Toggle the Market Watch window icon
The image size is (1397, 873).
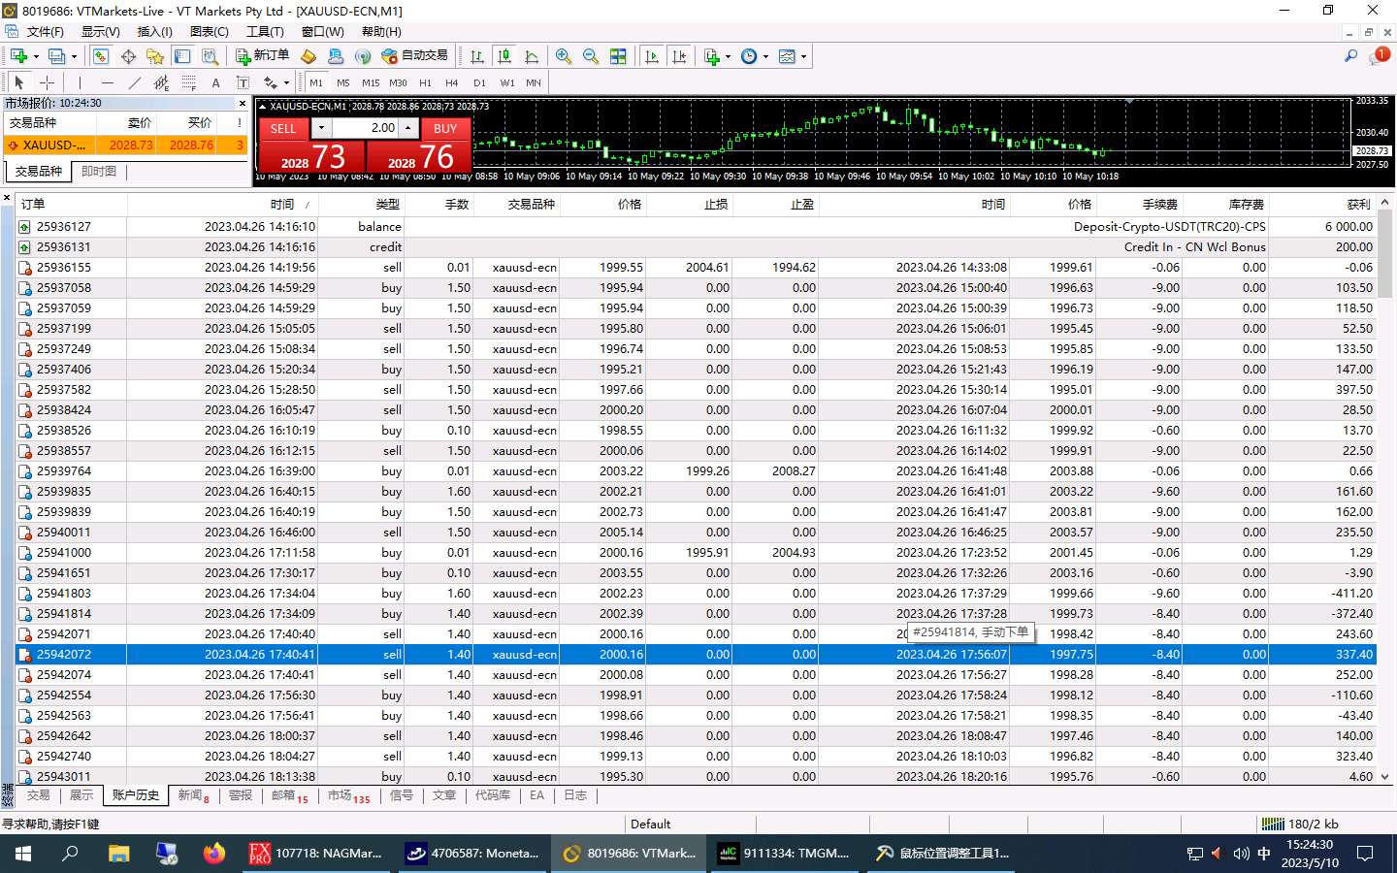coord(101,56)
